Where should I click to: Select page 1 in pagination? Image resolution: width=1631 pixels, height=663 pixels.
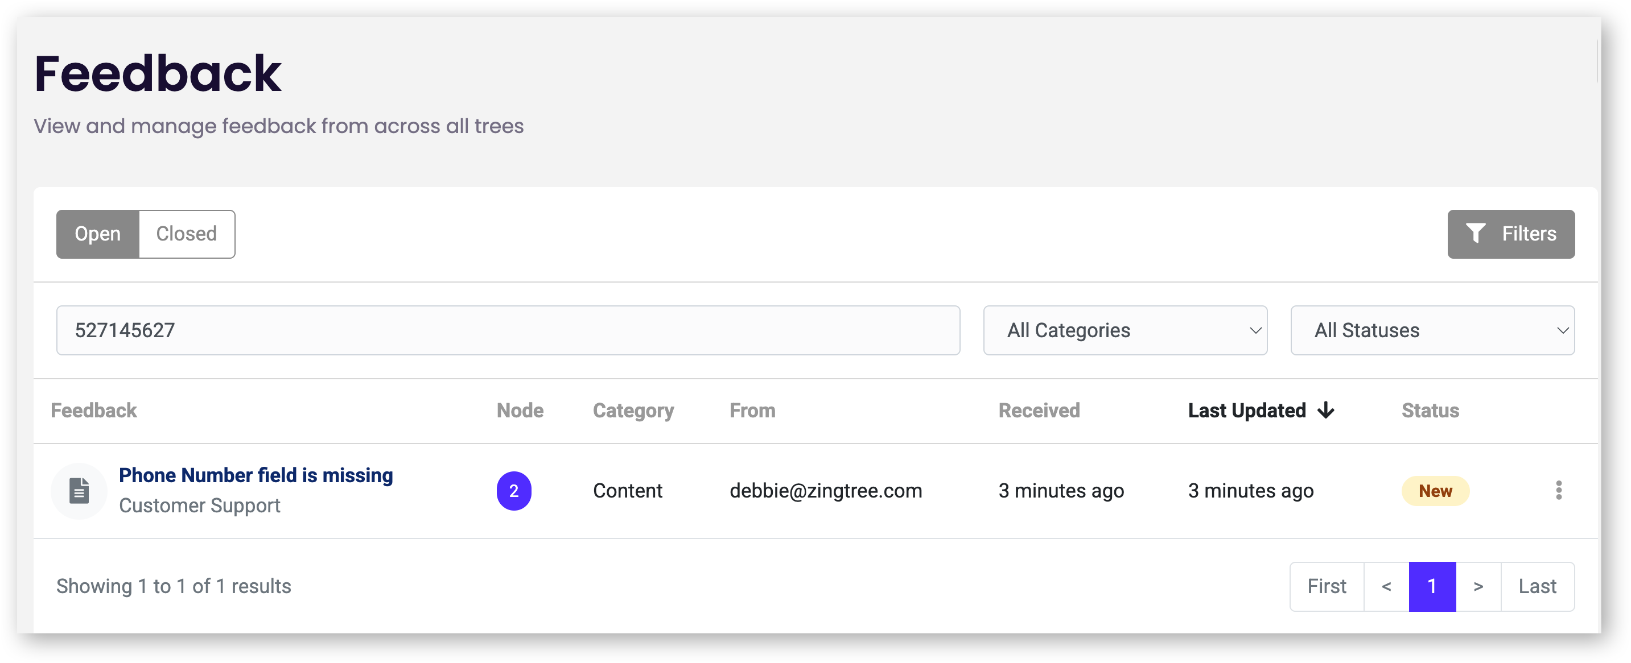1432,586
